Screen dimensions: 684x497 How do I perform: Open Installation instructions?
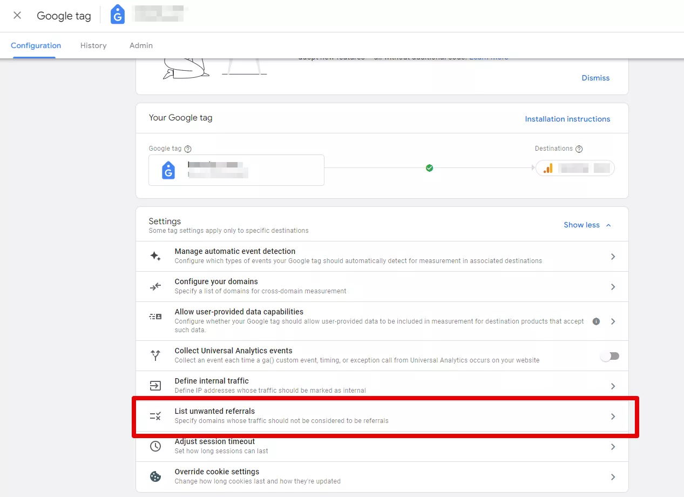click(567, 119)
